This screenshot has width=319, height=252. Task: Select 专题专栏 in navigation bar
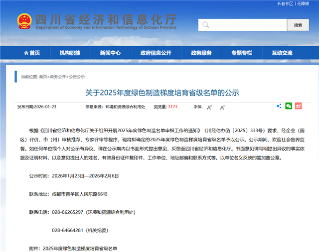point(241,53)
